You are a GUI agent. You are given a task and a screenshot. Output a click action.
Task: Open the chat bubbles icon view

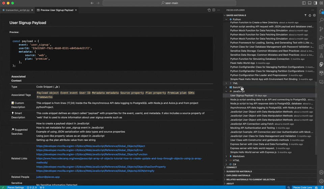coord(321,82)
